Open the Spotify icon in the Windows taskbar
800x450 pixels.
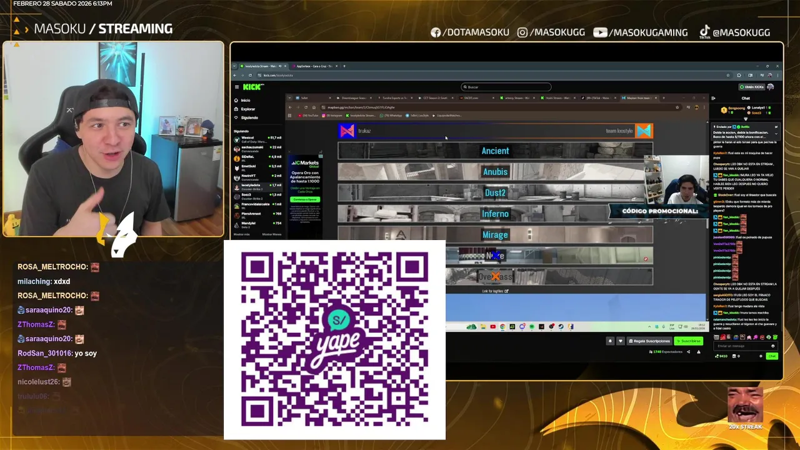[x=532, y=326]
